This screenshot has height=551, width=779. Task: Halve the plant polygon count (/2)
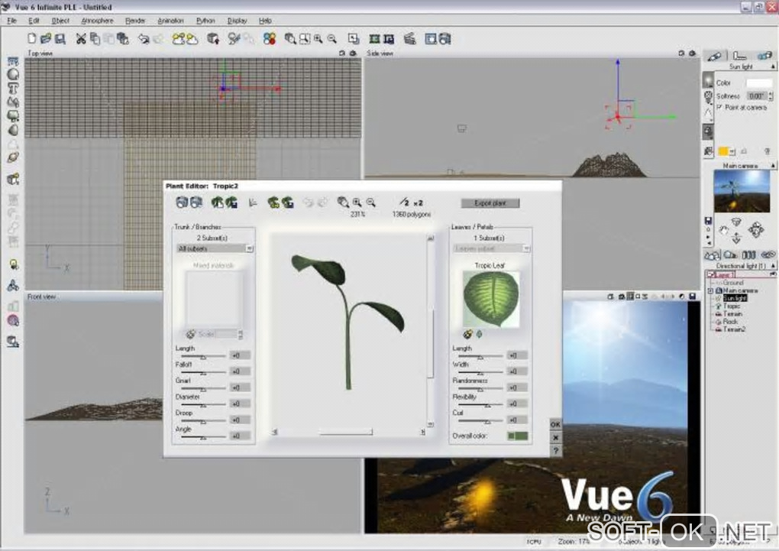pyautogui.click(x=404, y=203)
